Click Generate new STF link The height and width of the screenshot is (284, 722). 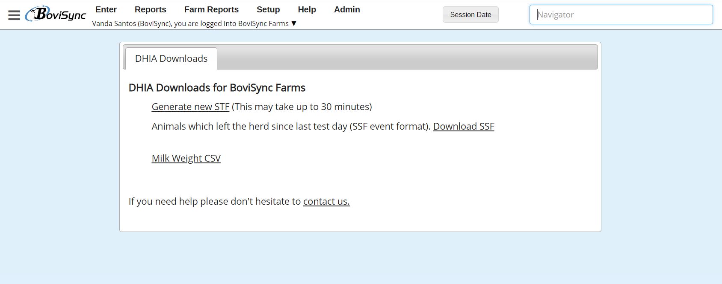(190, 107)
